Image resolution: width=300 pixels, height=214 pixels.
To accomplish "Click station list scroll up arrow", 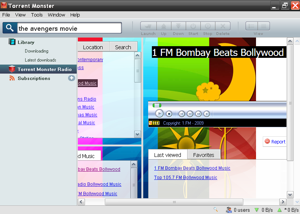I will coord(133,164).
